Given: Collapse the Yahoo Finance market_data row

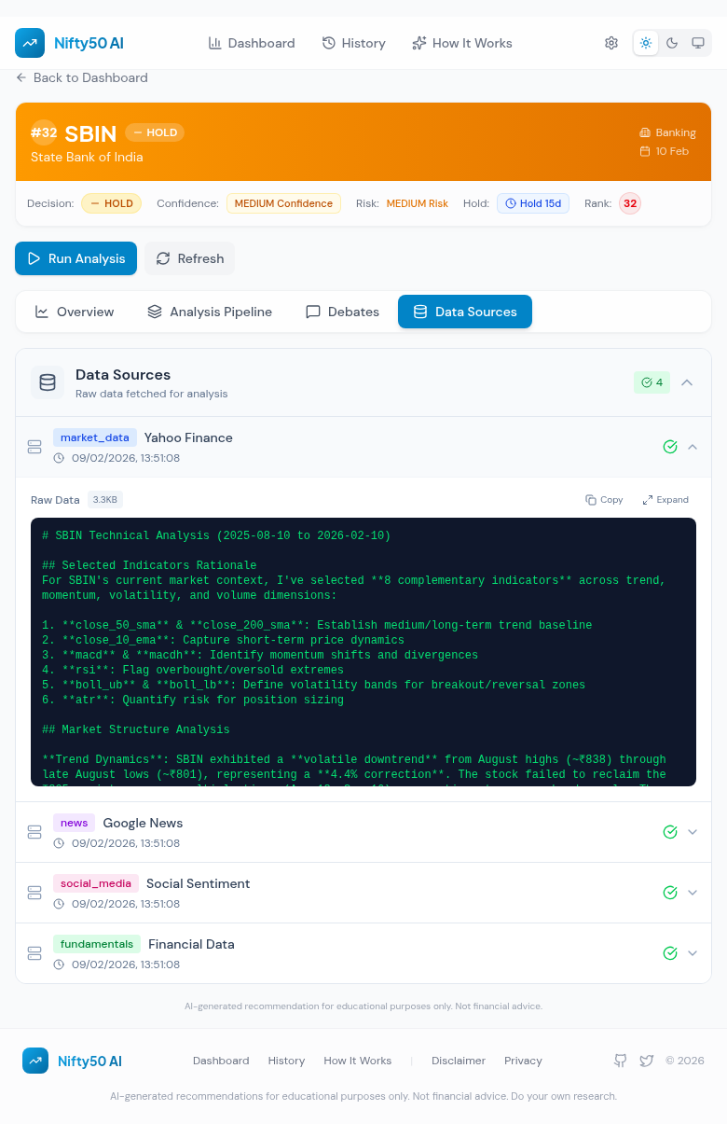Looking at the screenshot, I should (x=693, y=447).
